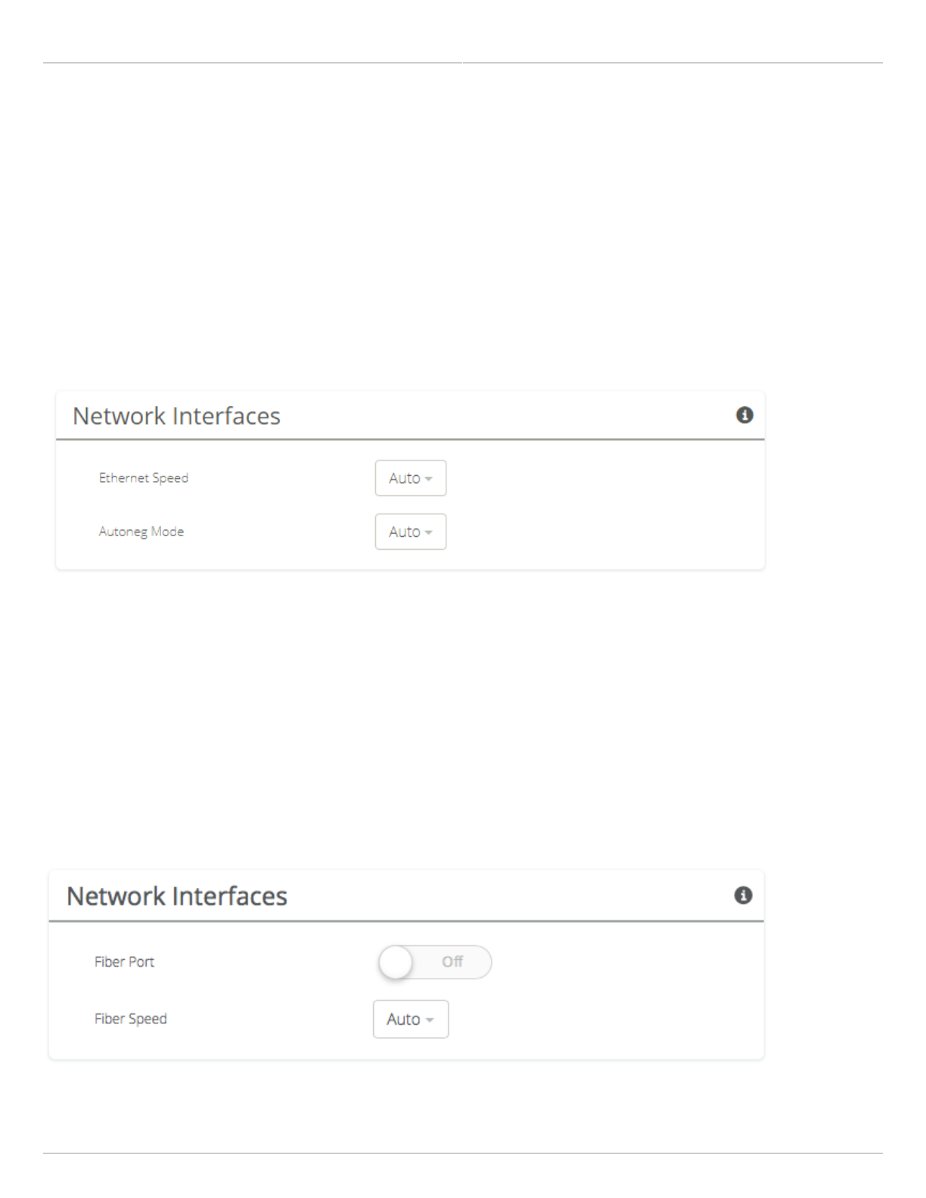Click Network Interfaces heading above Ethernet Speed

[x=176, y=416]
